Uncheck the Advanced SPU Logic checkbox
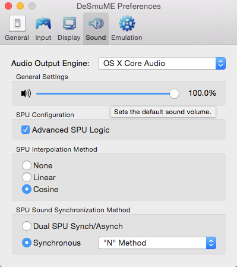The image size is (237, 267). coord(26,130)
